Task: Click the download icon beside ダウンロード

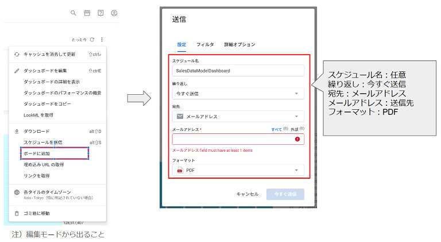Action: point(17,132)
